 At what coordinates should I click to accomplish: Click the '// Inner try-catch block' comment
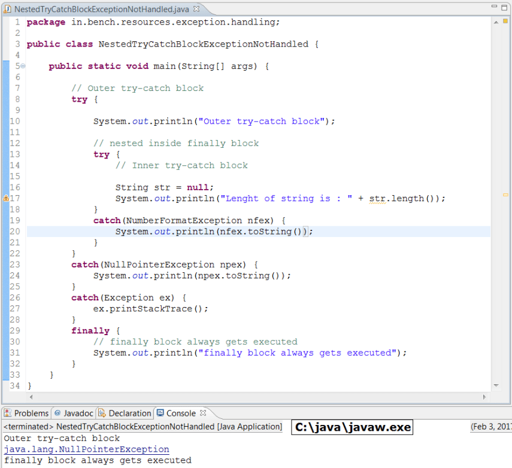(x=181, y=165)
